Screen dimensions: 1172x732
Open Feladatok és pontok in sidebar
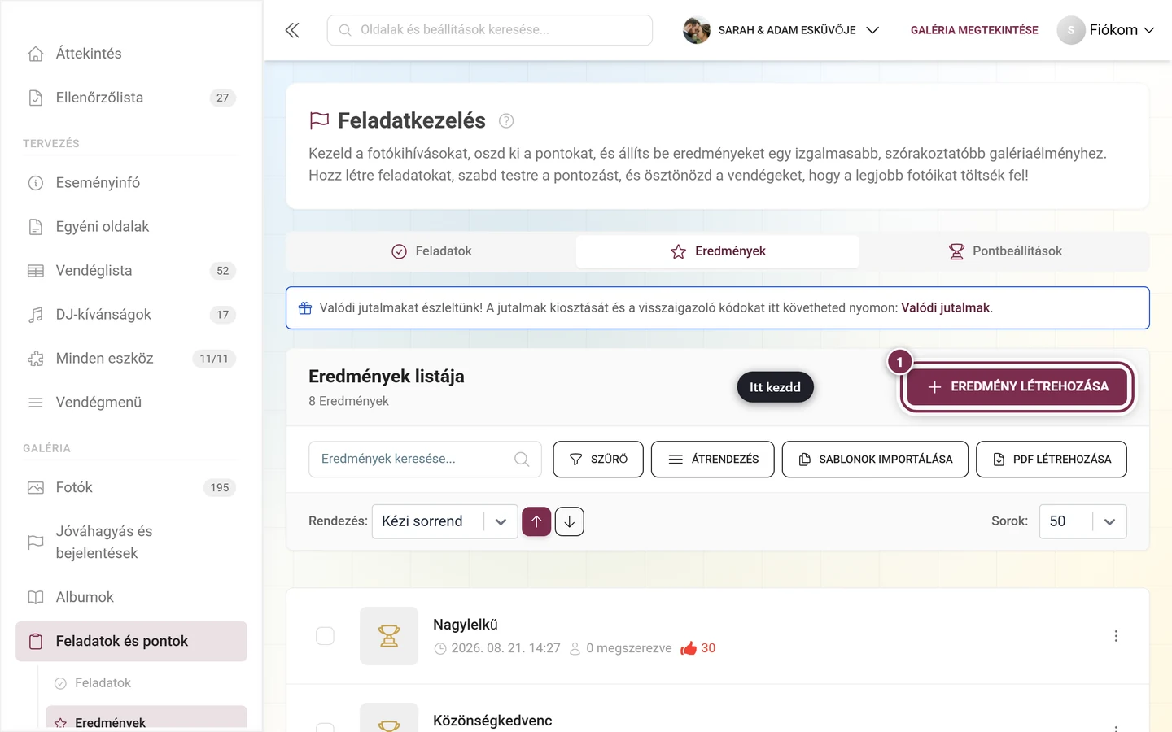click(131, 641)
